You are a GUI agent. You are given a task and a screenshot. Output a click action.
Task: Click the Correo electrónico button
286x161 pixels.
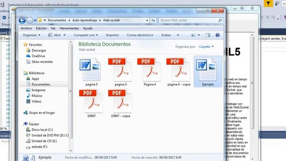pos(140,35)
